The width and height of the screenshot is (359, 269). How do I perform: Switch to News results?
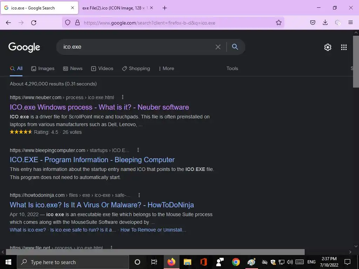(x=73, y=68)
